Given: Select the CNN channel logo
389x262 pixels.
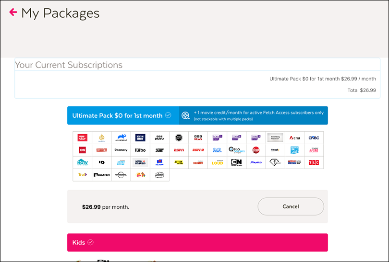Looking at the screenshot, I should tap(83, 150).
